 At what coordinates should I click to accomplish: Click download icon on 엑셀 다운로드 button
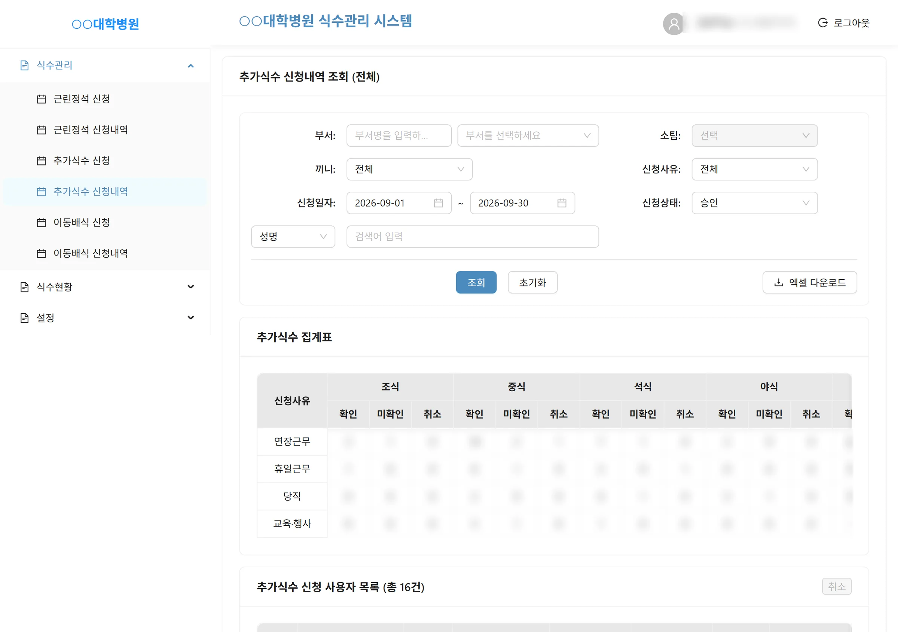pos(778,283)
